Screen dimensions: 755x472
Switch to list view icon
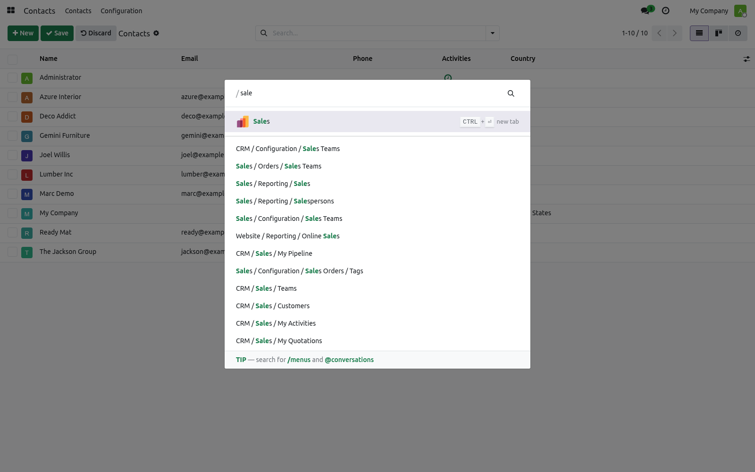(x=699, y=33)
